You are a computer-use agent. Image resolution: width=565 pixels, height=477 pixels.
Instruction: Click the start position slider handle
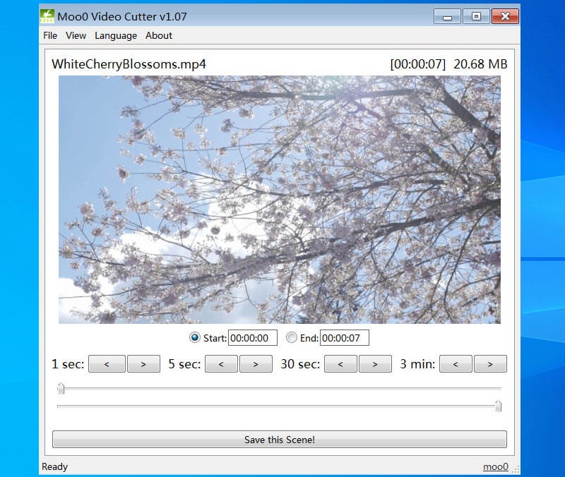click(61, 388)
